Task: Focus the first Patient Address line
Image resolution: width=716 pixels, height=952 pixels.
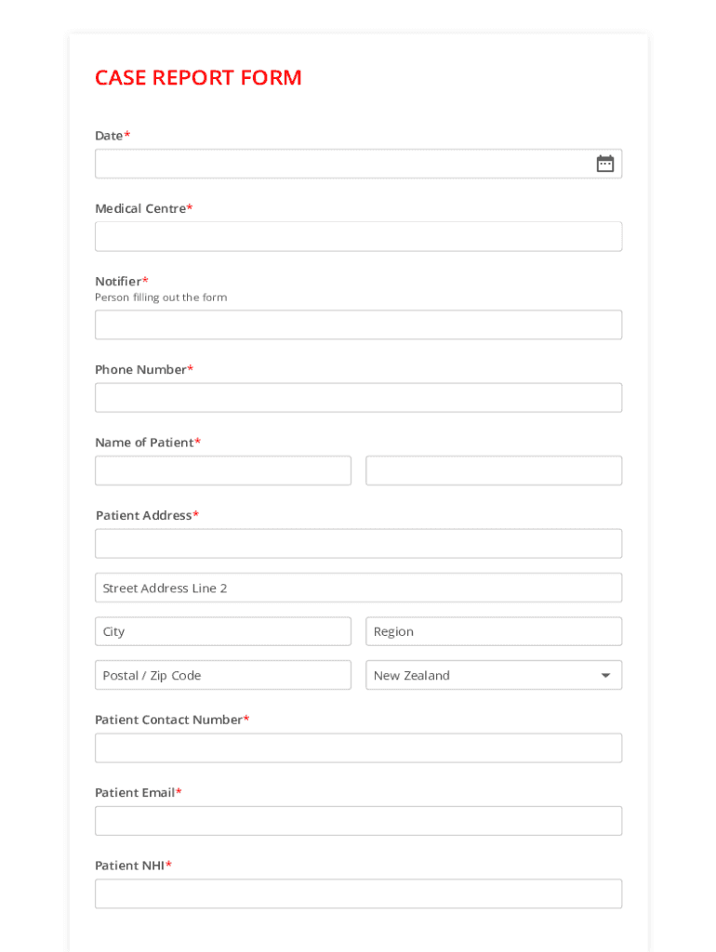Action: tap(358, 544)
